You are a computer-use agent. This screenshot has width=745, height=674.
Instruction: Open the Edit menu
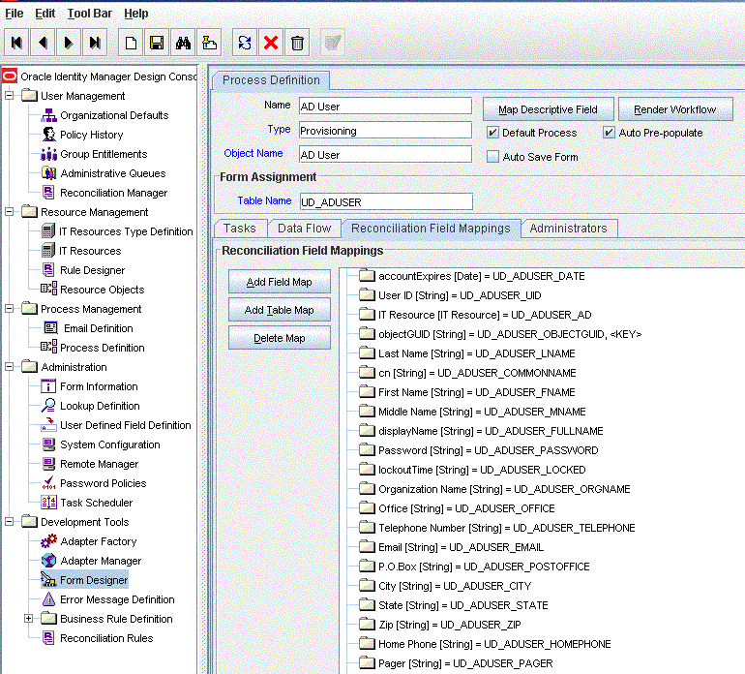pos(45,14)
